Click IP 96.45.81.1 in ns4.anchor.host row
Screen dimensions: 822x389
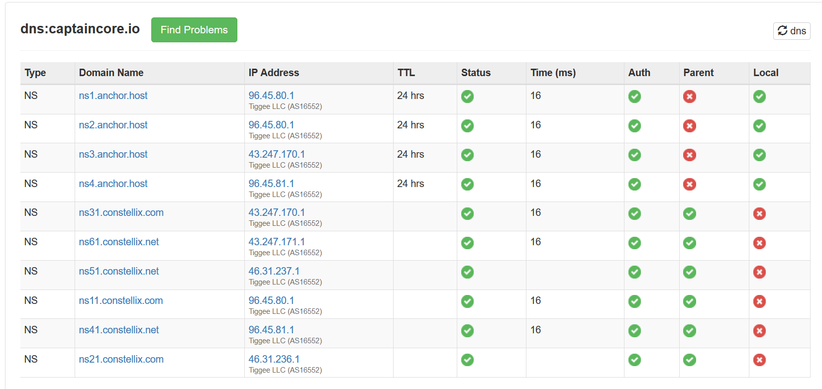[x=271, y=184]
